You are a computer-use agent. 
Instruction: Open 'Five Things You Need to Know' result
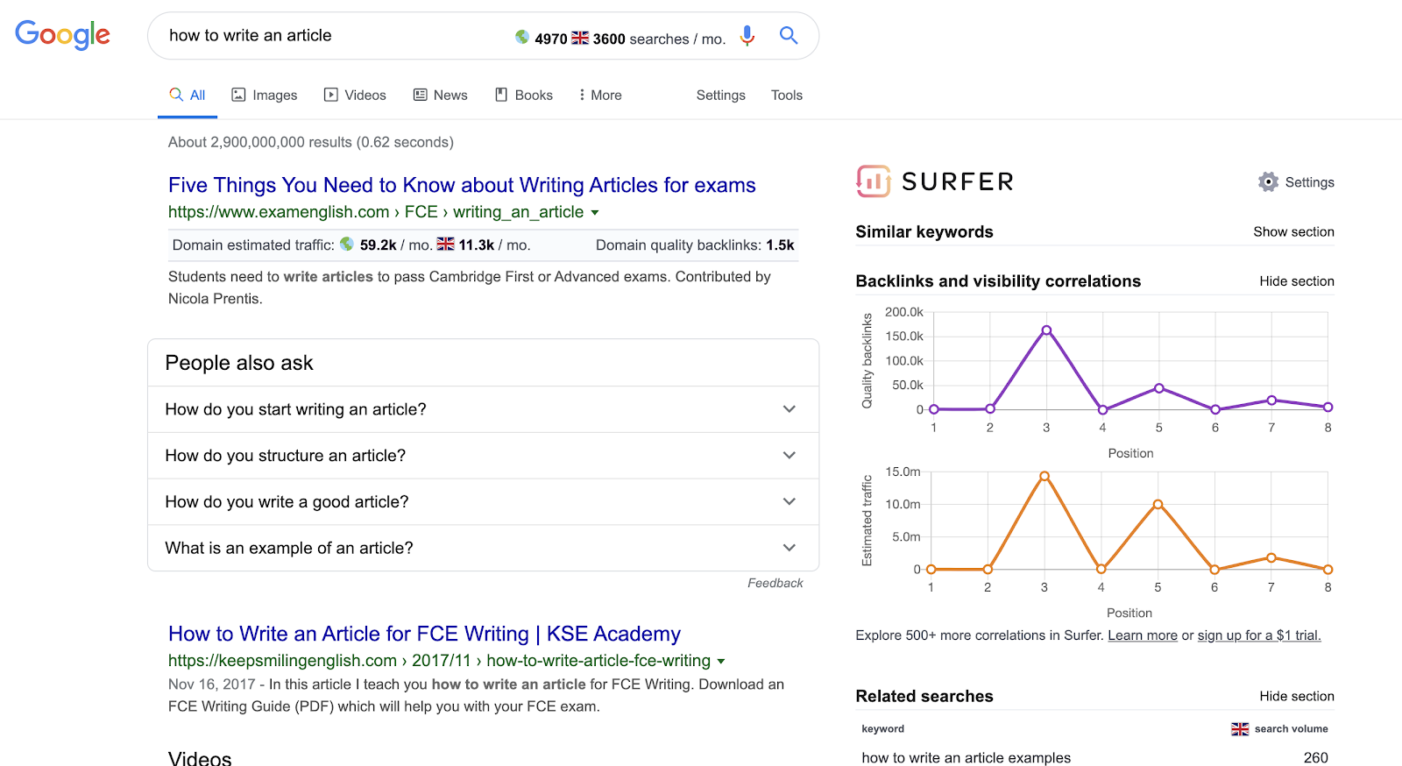[x=462, y=185]
